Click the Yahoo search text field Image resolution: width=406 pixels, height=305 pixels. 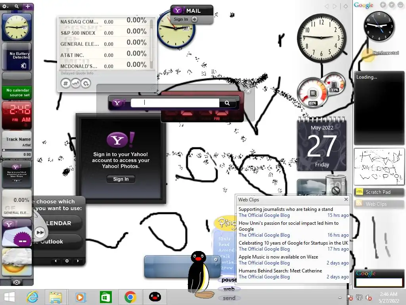[175, 103]
